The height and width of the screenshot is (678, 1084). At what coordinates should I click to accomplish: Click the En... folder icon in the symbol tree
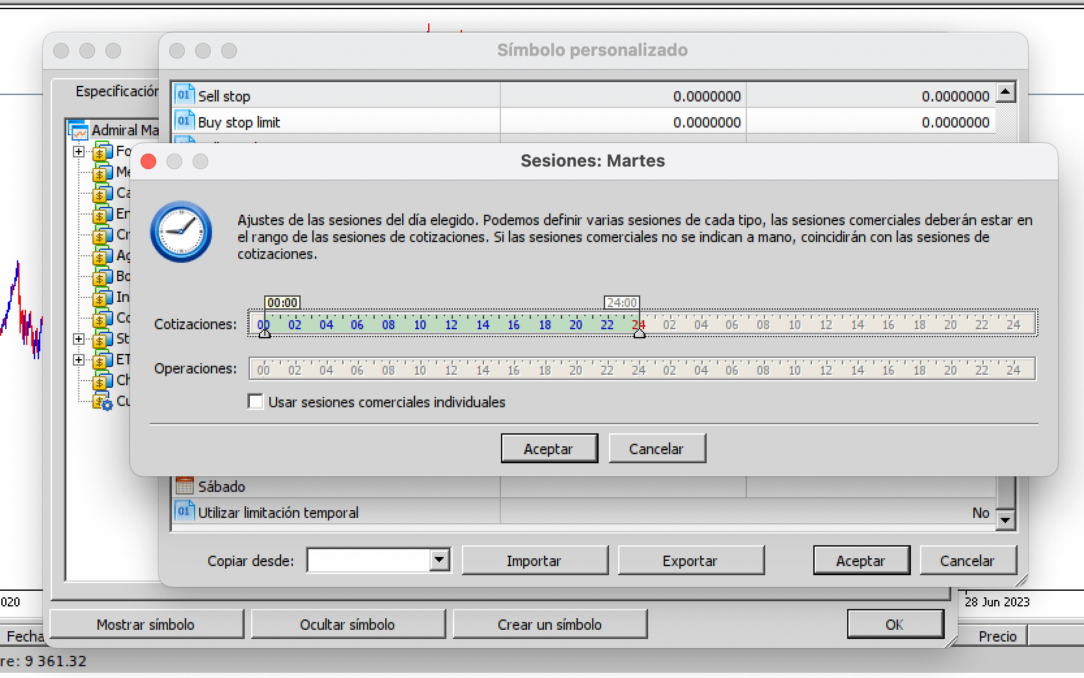(x=102, y=215)
